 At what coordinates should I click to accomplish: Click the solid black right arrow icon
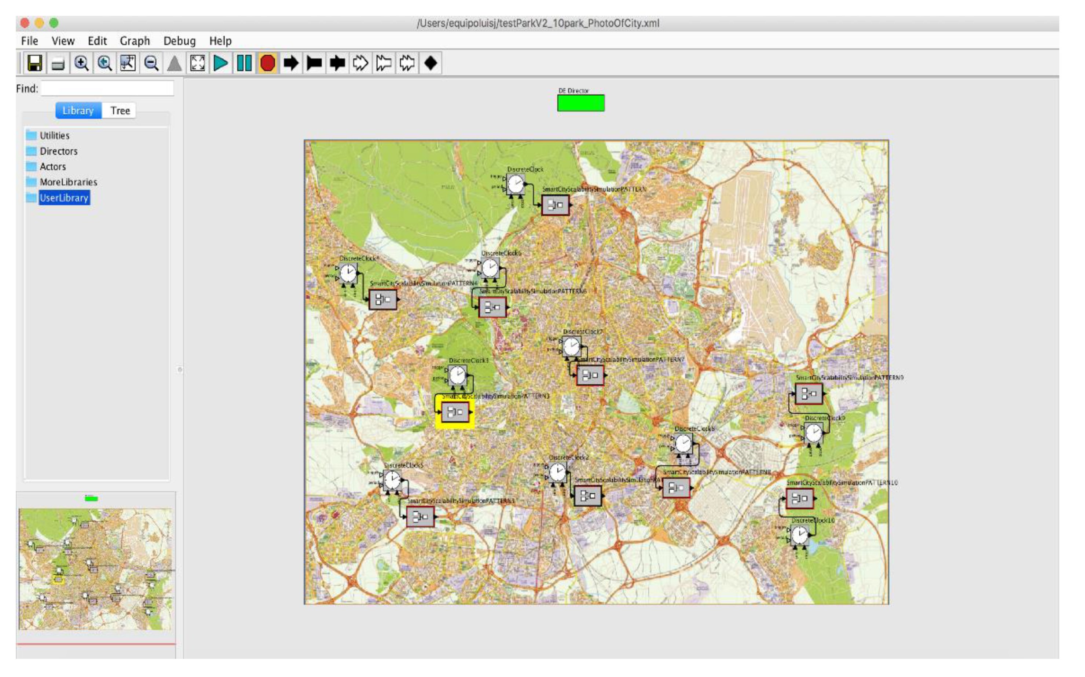pos(291,63)
